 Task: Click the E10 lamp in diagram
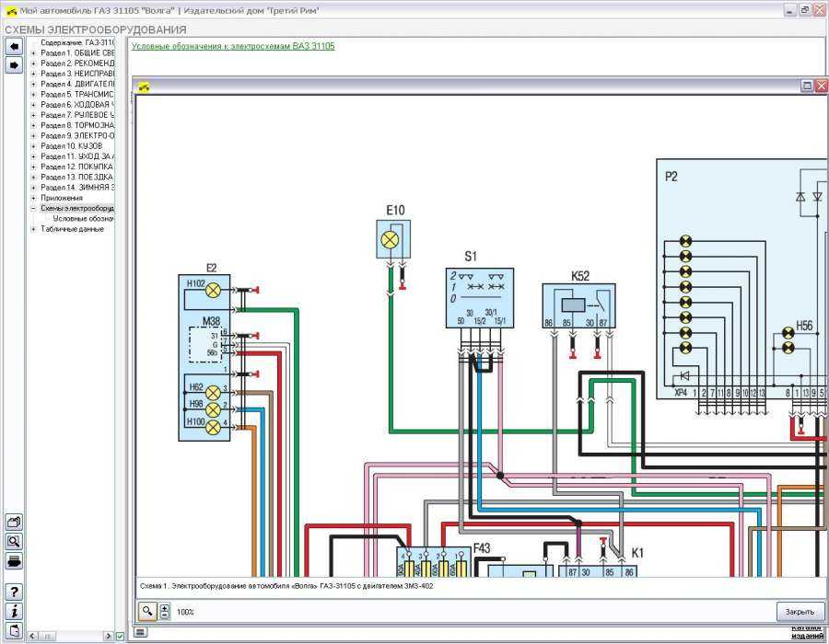click(x=390, y=241)
